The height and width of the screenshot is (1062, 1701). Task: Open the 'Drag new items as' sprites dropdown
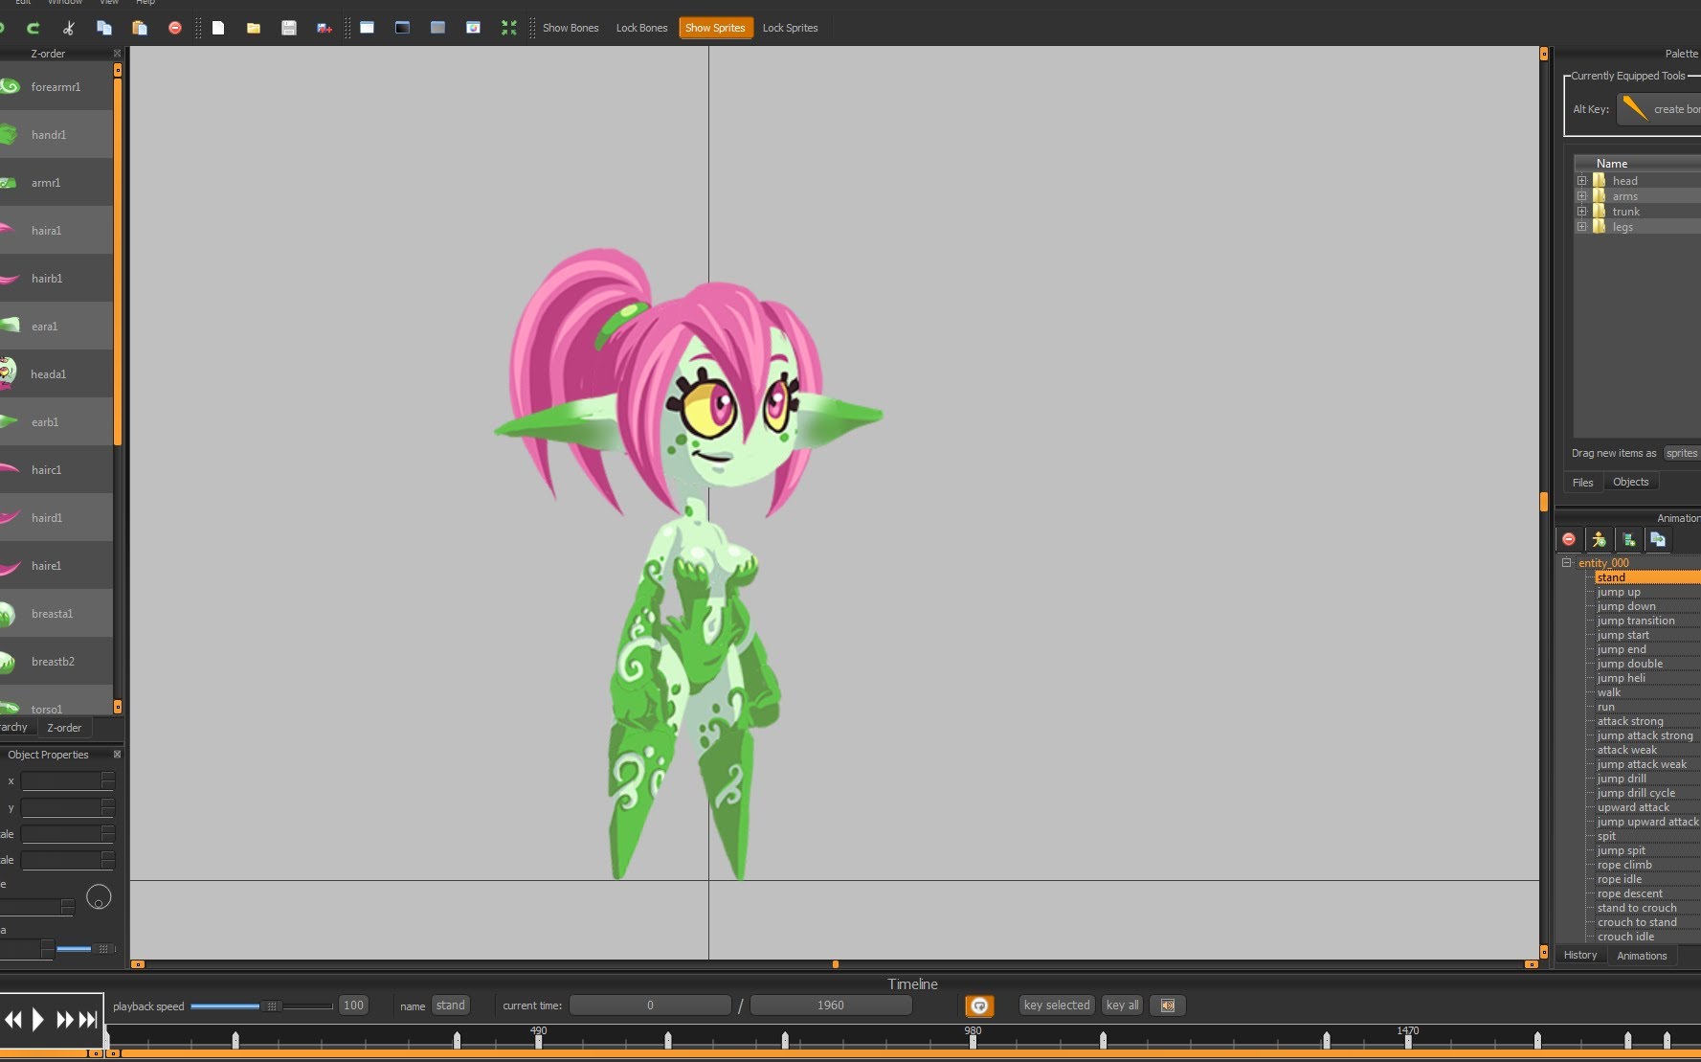pos(1682,453)
